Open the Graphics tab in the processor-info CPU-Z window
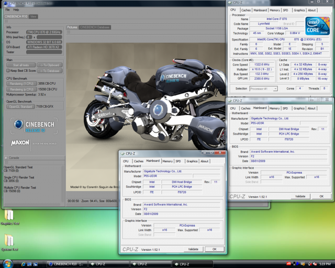The width and height of the screenshot is (335, 268). pyautogui.click(x=299, y=10)
